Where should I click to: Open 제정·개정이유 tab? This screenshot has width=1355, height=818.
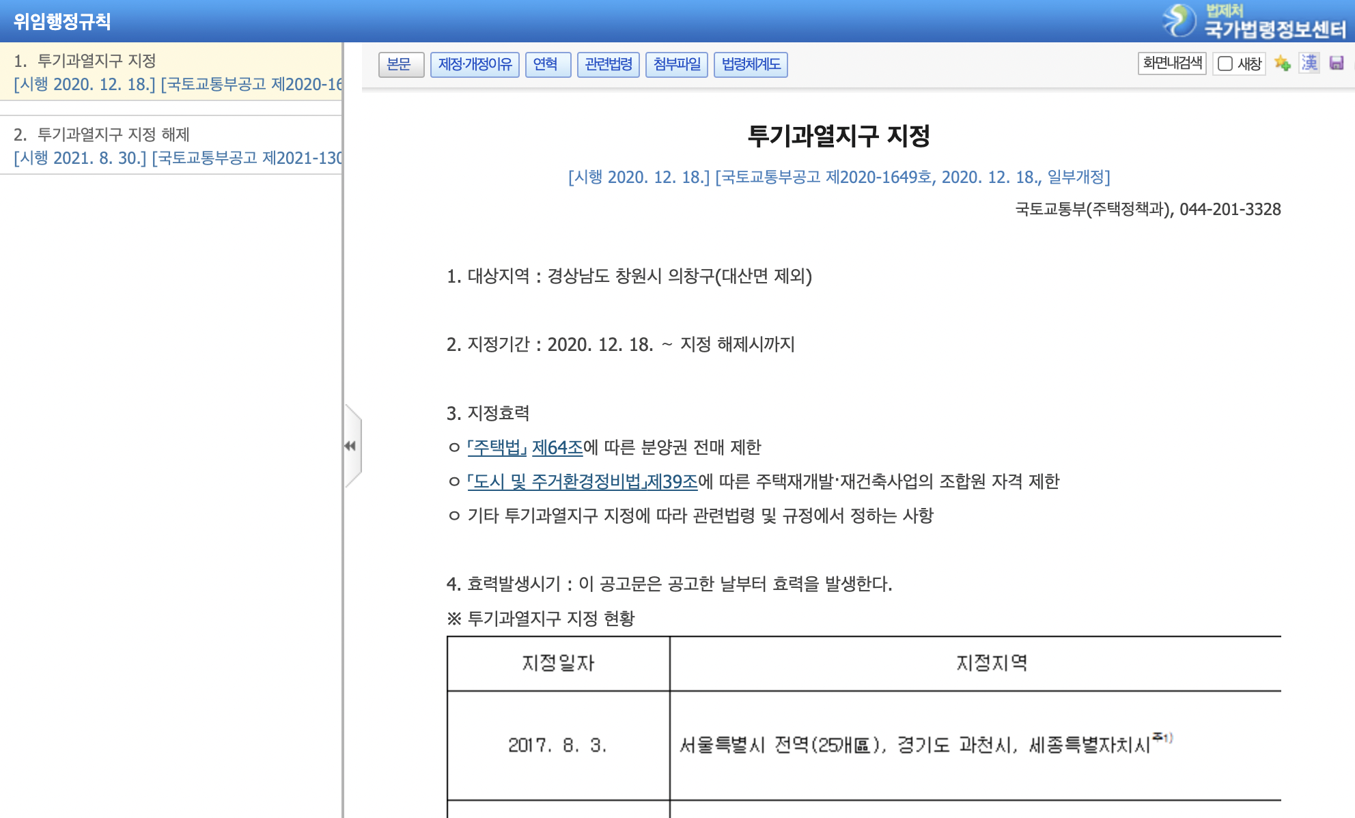pyautogui.click(x=475, y=65)
